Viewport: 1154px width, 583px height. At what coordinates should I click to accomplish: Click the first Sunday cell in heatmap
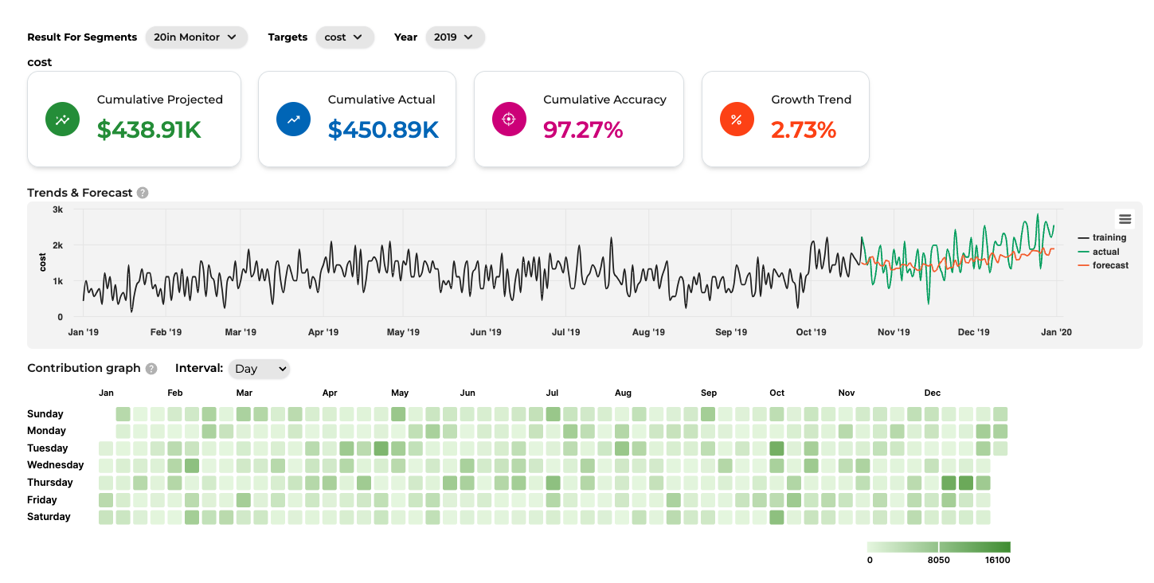(123, 414)
